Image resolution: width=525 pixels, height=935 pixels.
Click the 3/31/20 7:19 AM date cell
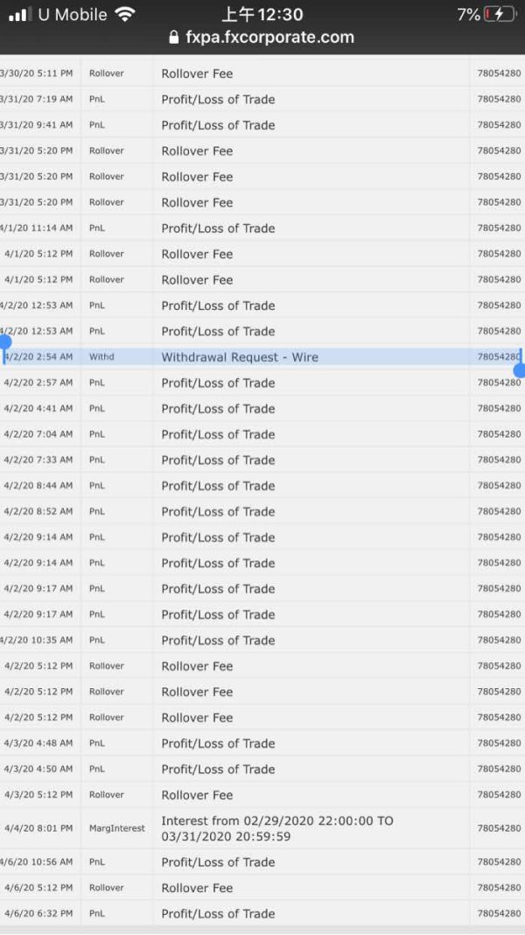38,100
